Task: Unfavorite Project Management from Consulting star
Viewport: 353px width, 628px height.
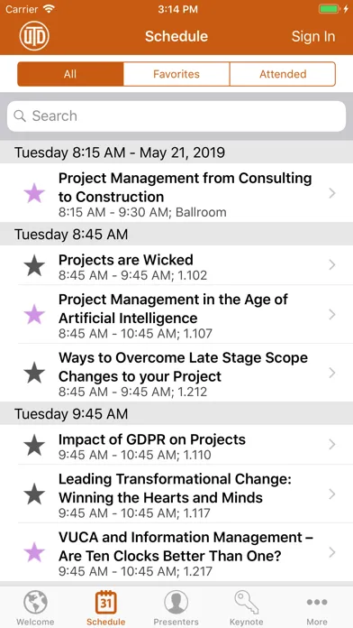Action: click(34, 193)
